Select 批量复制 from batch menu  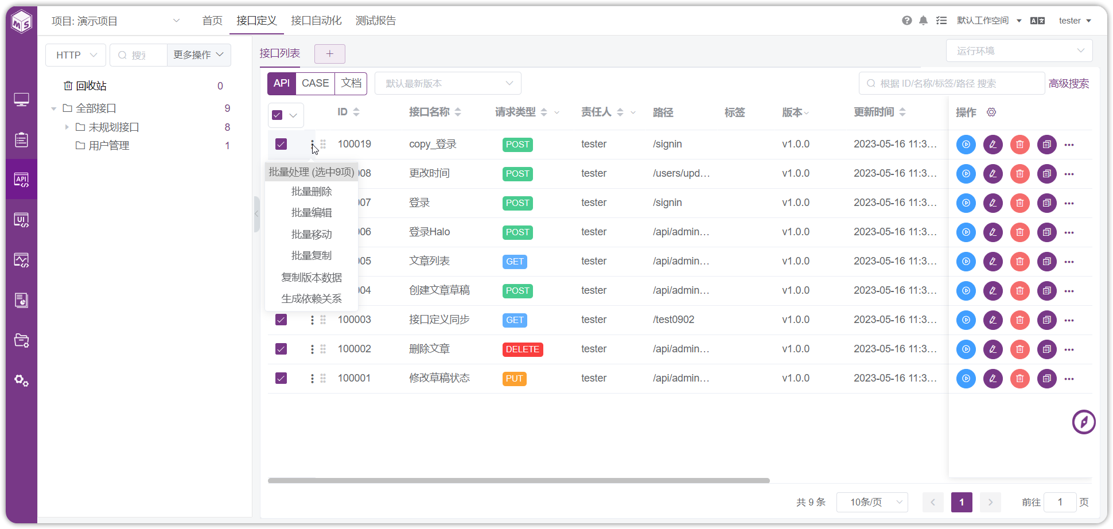point(312,256)
